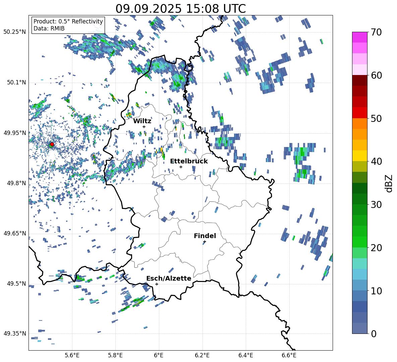Image resolution: width=397 pixels, height=362 pixels.
Task: Select the Esch/Alzette city label
Action: (169, 278)
